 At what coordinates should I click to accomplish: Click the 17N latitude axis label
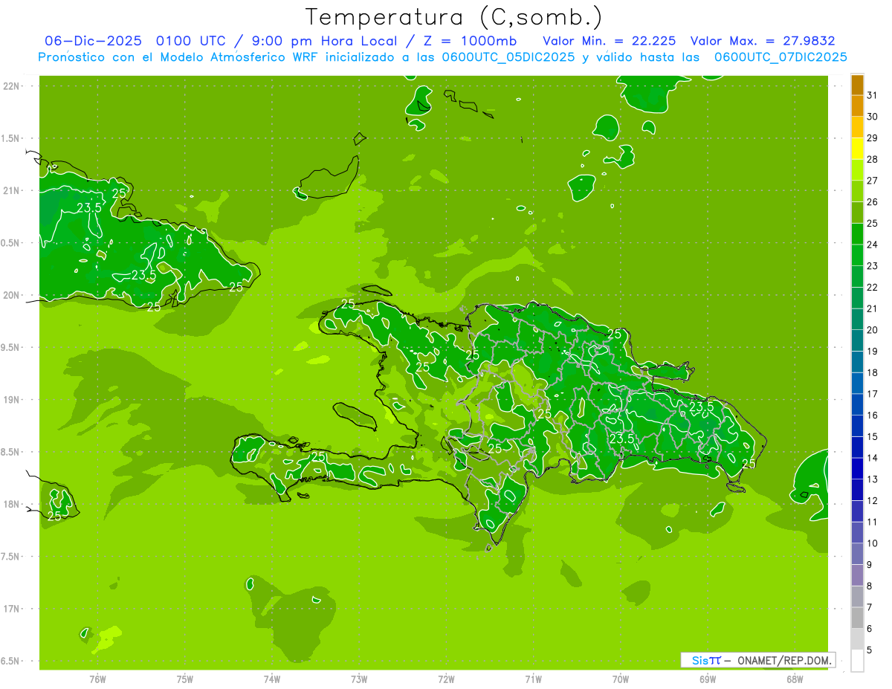[x=11, y=609]
